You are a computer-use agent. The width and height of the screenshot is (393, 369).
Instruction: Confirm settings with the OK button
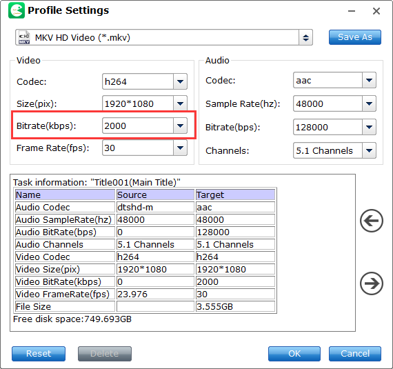pos(294,354)
